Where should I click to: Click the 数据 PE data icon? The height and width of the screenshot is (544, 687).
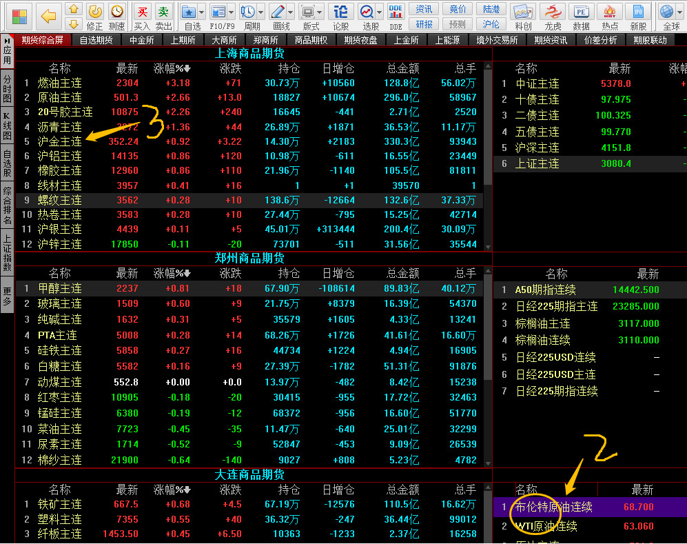click(581, 12)
